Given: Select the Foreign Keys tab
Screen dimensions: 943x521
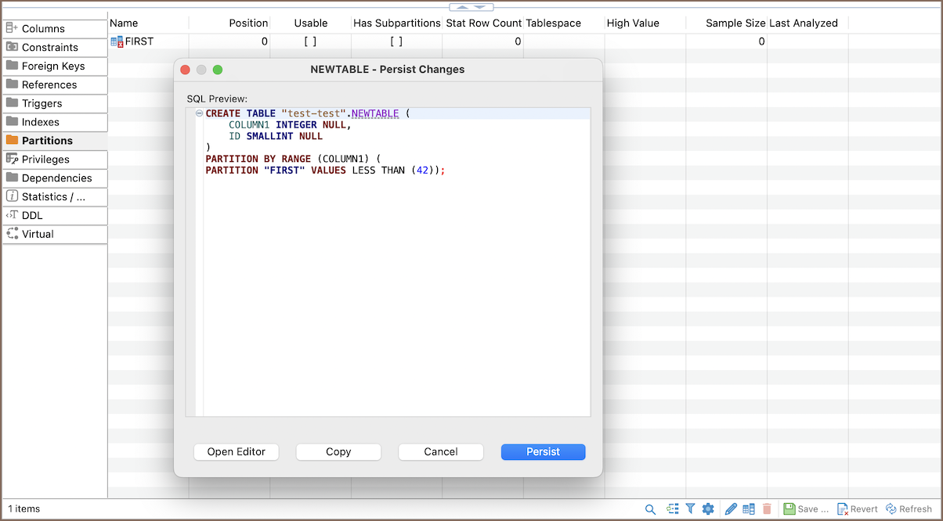Looking at the screenshot, I should (x=55, y=66).
